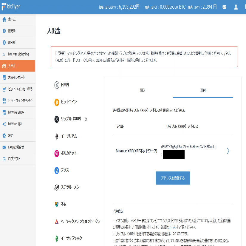Choose ビットコイン in the currency list

coord(69,102)
